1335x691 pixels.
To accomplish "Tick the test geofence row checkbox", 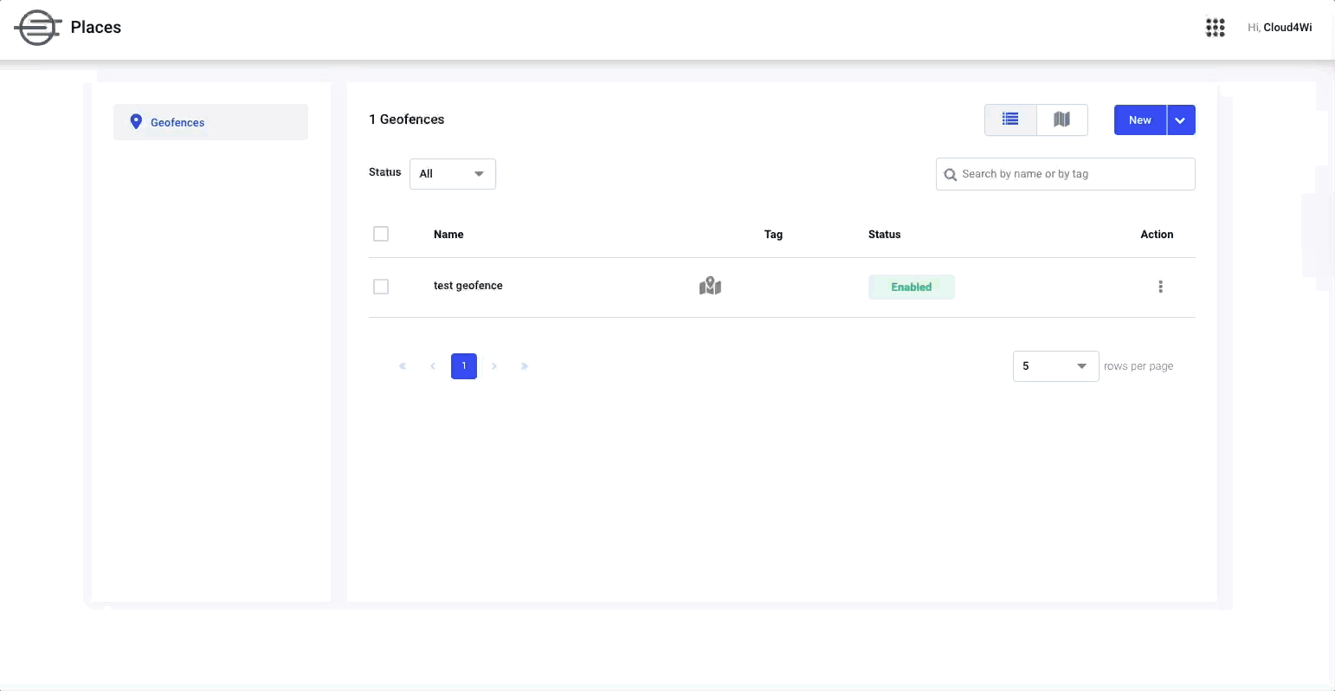I will 381,287.
